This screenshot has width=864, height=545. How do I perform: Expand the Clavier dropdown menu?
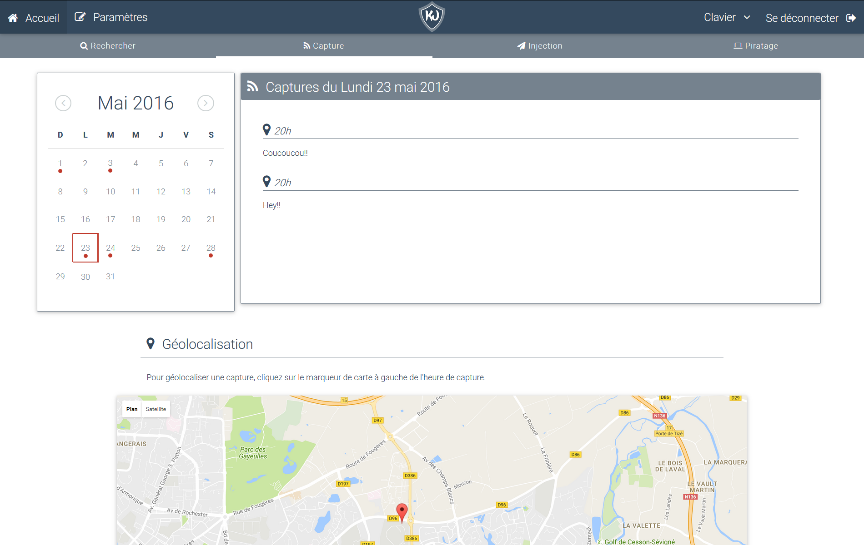[727, 17]
